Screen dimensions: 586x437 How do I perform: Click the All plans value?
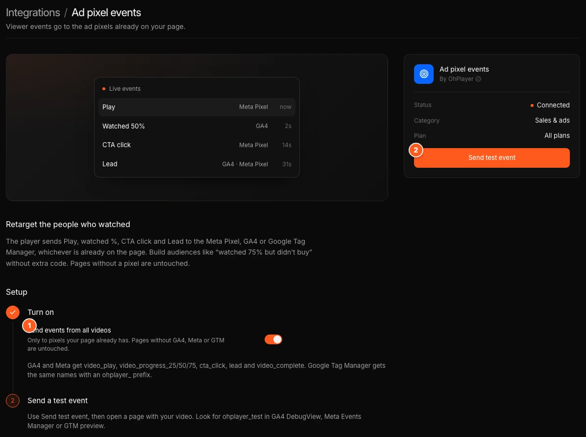coord(557,135)
